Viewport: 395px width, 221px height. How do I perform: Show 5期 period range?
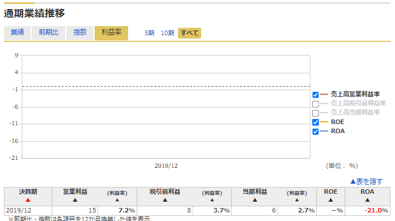[150, 33]
